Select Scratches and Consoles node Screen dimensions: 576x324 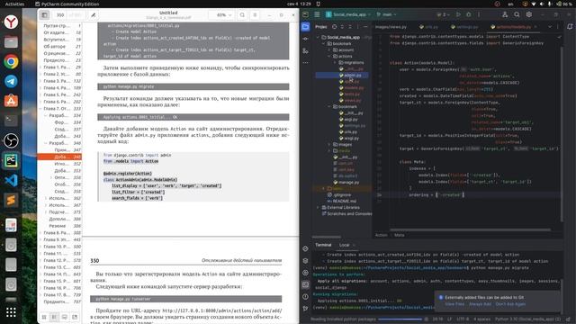coord(346,214)
